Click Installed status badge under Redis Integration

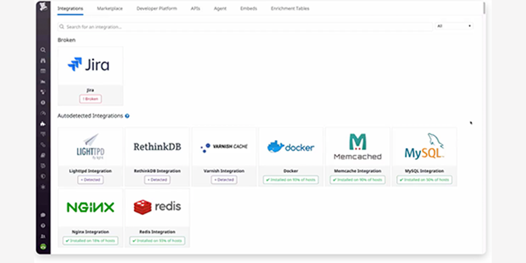click(157, 241)
